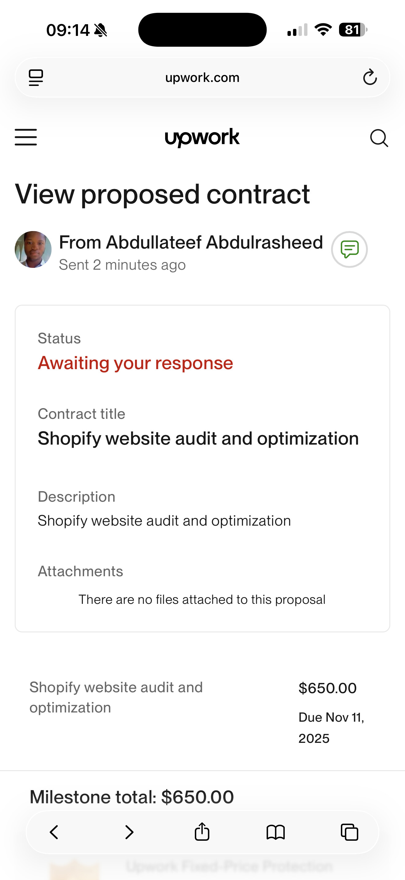
Task: Open Safari page settings reader icon
Action: click(36, 78)
